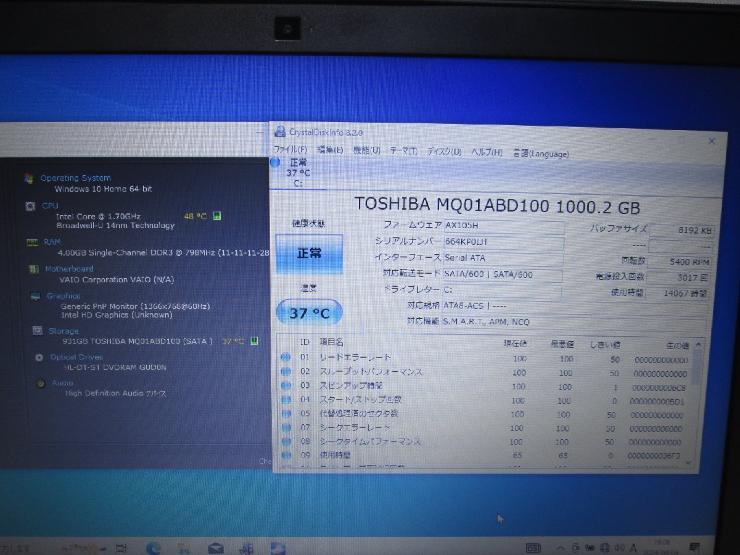Click status circle for row 08 シークタイムパフォーマンス

(x=286, y=441)
